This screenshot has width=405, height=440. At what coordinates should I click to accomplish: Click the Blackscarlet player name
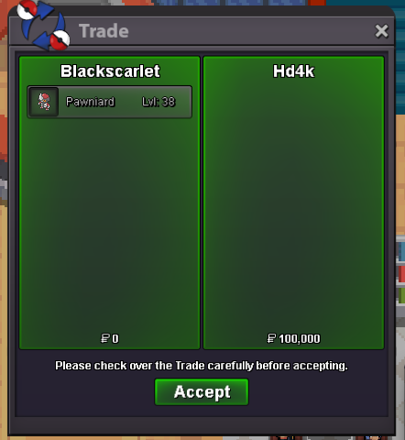110,71
